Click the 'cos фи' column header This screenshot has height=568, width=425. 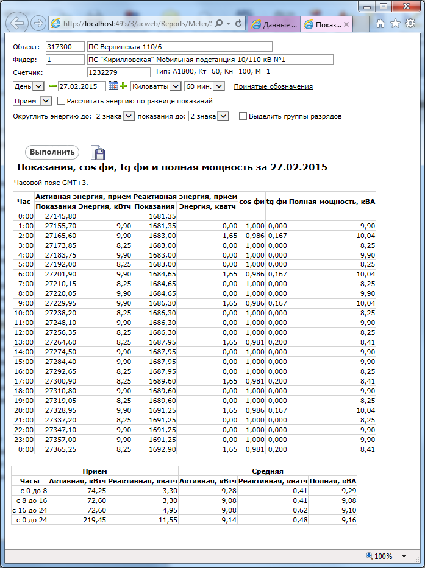[x=252, y=202]
